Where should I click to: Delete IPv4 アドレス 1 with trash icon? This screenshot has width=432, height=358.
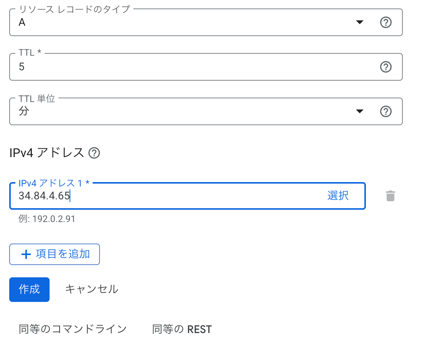pyautogui.click(x=390, y=196)
